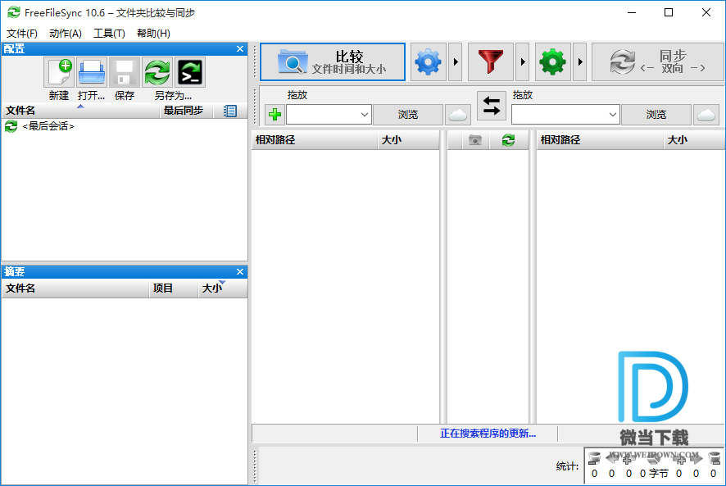Close the 配置 panel
Image resolution: width=726 pixels, height=486 pixels.
[x=240, y=48]
